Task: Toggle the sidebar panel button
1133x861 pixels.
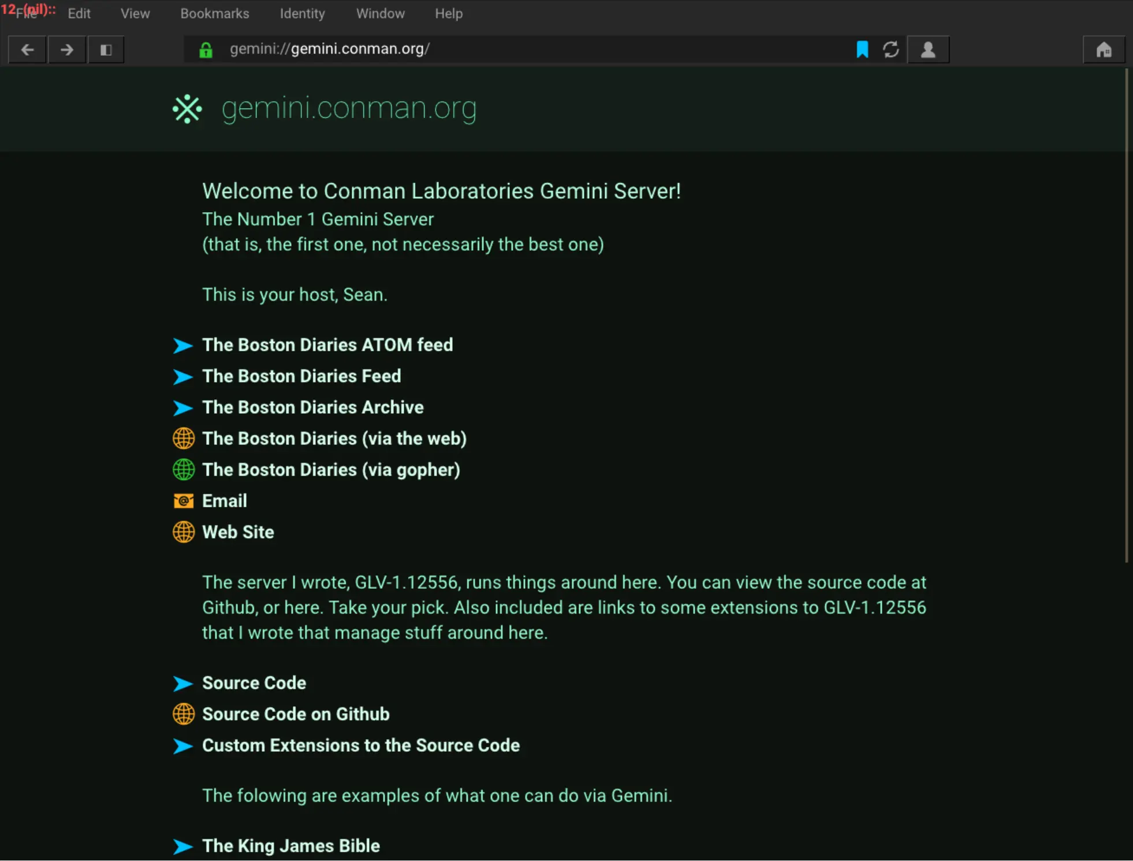Action: pos(106,50)
